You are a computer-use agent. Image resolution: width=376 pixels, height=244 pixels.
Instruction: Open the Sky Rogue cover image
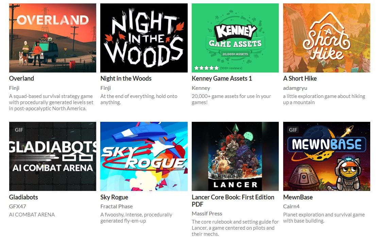coord(144,157)
